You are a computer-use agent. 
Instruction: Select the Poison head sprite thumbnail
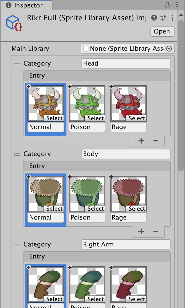pyautogui.click(x=87, y=101)
